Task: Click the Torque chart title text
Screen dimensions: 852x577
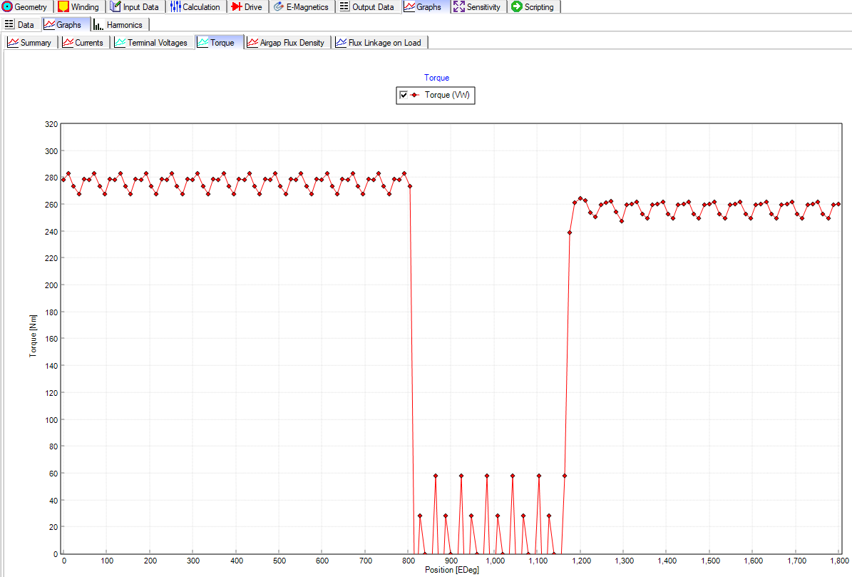Action: (x=437, y=78)
